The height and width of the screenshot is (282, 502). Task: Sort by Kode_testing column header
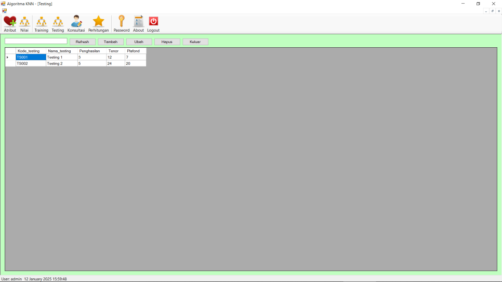(x=31, y=51)
